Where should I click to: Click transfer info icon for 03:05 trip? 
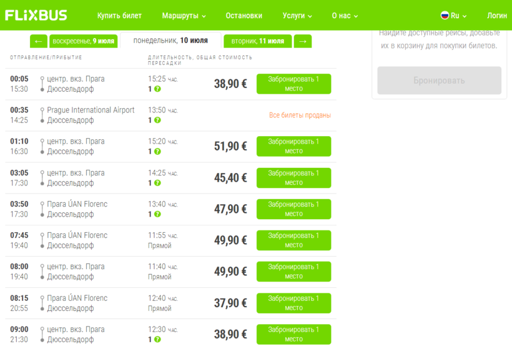click(157, 183)
